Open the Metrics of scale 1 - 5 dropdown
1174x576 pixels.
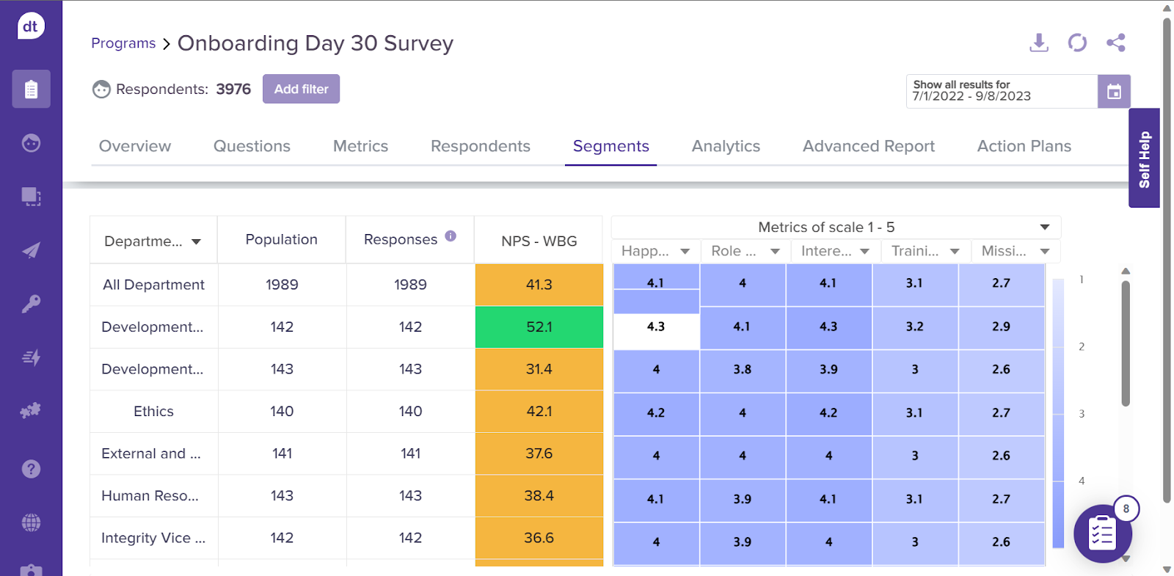pyautogui.click(x=1044, y=227)
